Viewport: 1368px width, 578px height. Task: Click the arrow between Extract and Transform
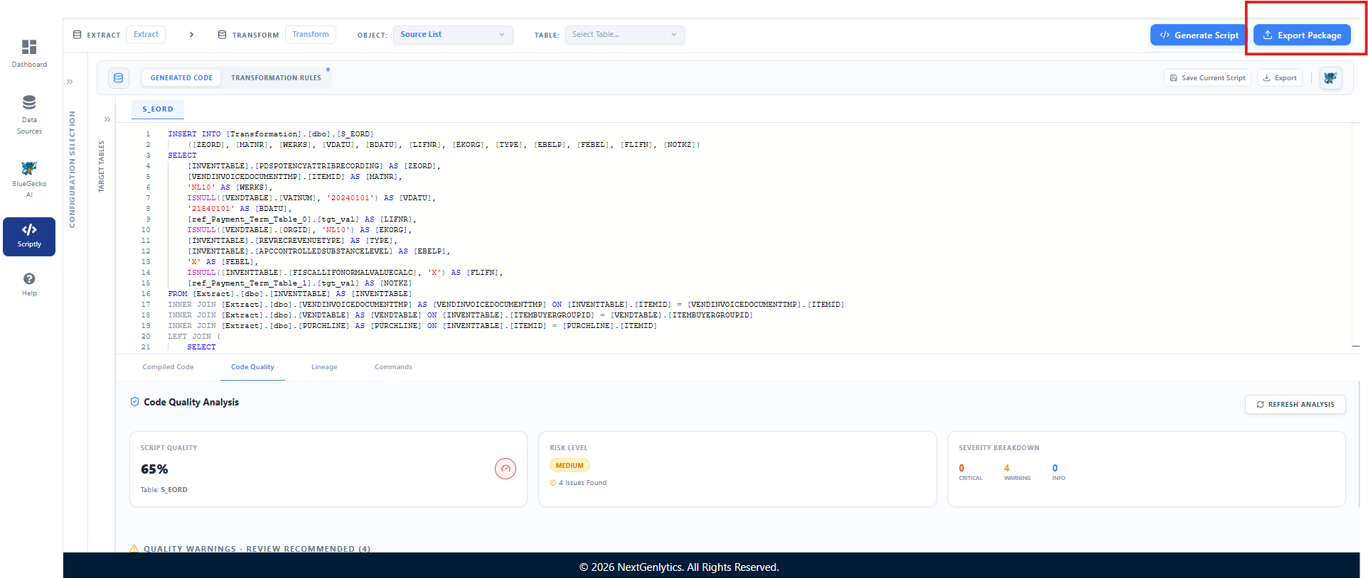[191, 35]
